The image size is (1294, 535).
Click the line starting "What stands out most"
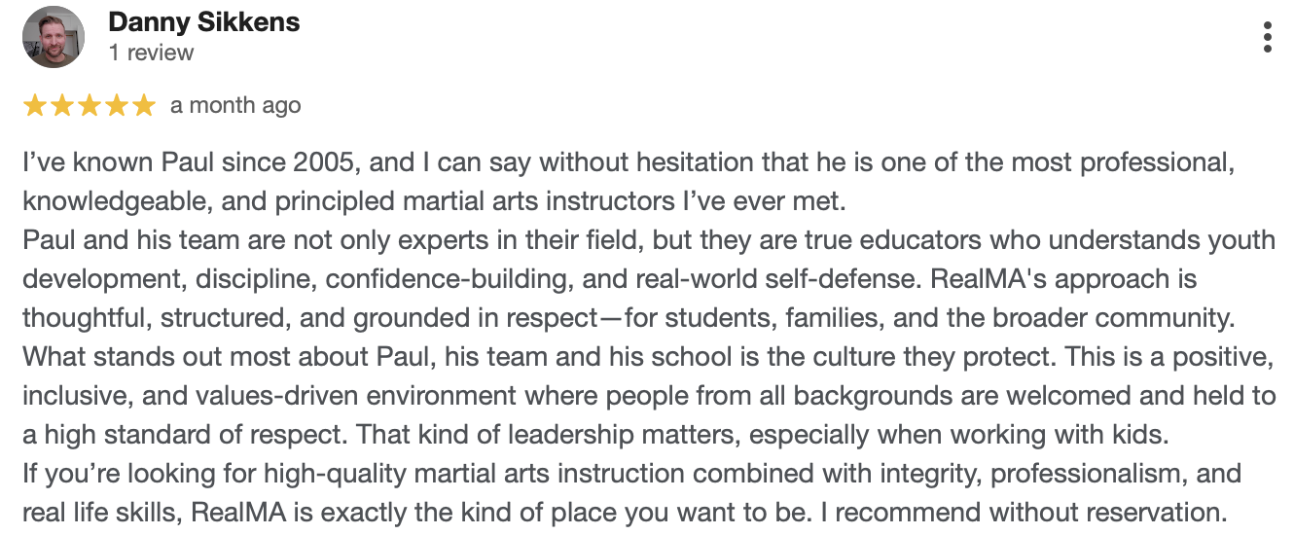pyautogui.click(x=623, y=357)
